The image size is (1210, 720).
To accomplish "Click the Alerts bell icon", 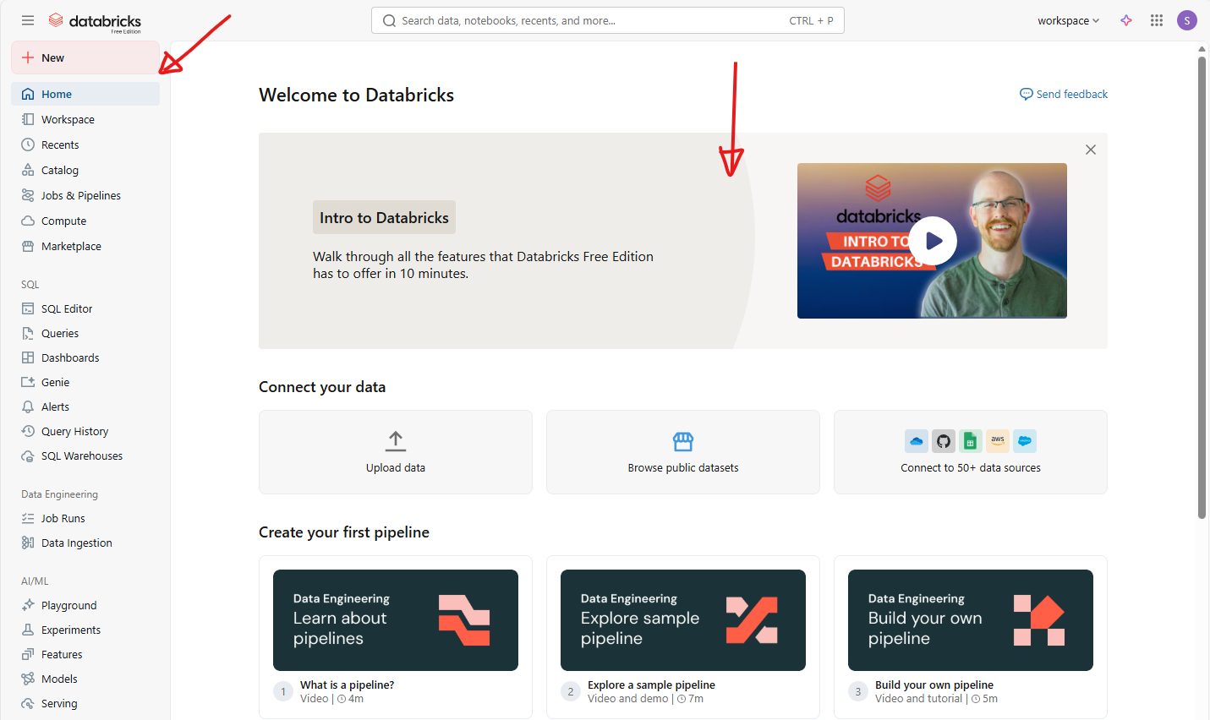I will pos(28,406).
